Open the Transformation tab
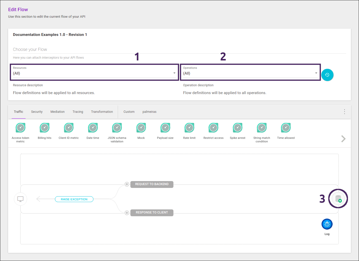This screenshot has width=359, height=261. pyautogui.click(x=102, y=112)
